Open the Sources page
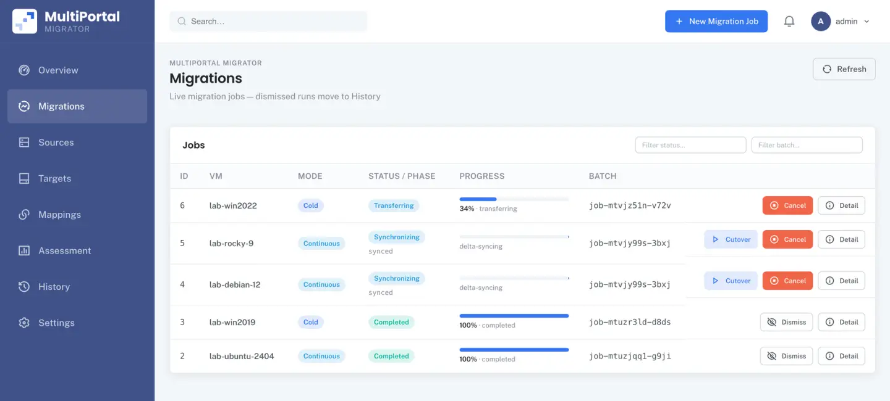 pyautogui.click(x=77, y=143)
